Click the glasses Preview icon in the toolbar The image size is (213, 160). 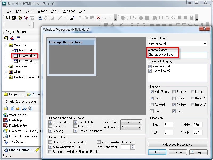[66, 18]
